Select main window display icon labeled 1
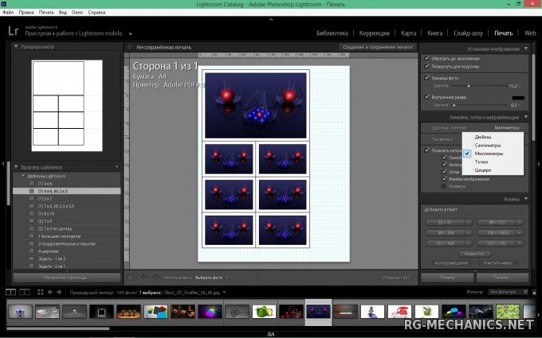The image size is (542, 338). coord(10,292)
